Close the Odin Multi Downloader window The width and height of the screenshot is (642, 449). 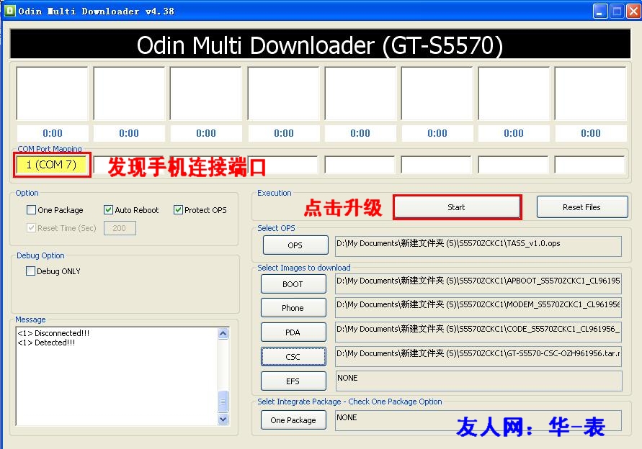[633, 11]
